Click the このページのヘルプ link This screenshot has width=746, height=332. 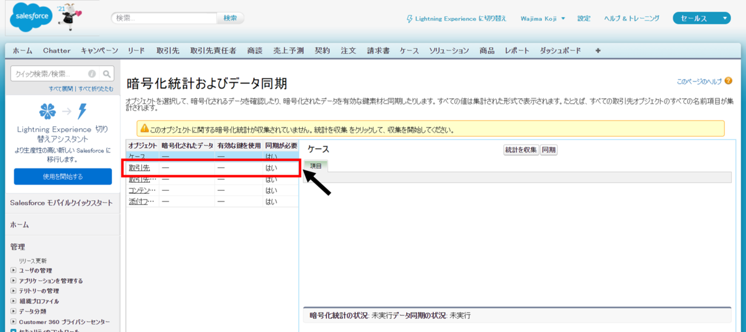699,81
